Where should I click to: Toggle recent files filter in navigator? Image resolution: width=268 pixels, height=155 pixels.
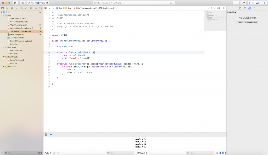click(x=38, y=153)
